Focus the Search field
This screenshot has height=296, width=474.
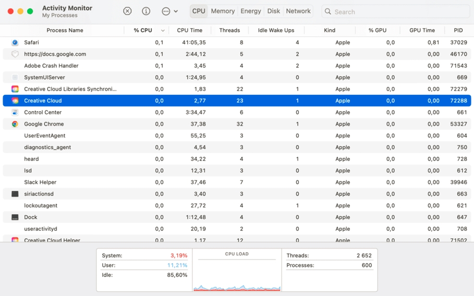(x=395, y=12)
